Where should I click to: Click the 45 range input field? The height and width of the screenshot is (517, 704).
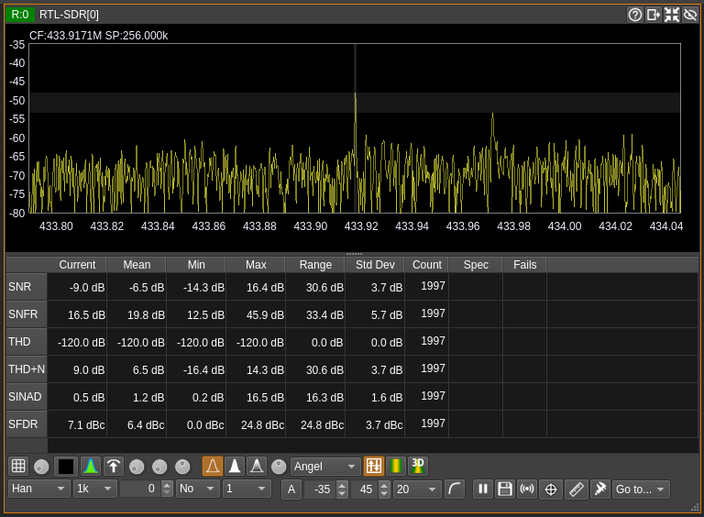pos(365,489)
